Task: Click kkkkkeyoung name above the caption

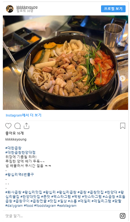Action: coord(16,139)
